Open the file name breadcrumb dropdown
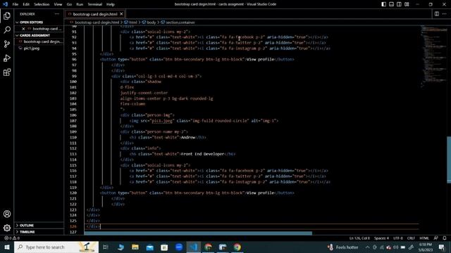The width and height of the screenshot is (451, 253). [x=97, y=22]
